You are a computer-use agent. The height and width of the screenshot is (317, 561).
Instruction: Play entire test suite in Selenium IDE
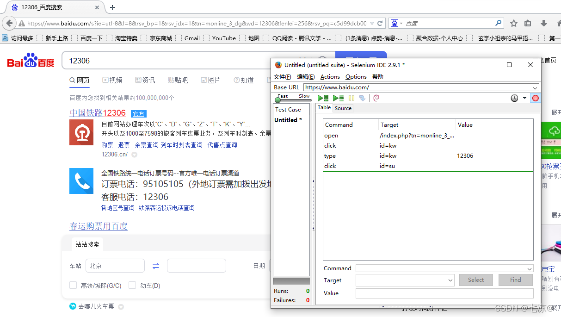pos(323,98)
